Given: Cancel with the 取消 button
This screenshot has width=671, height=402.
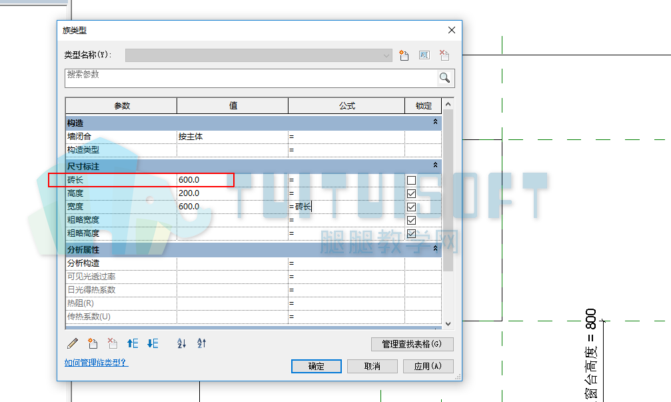Looking at the screenshot, I should coord(372,366).
